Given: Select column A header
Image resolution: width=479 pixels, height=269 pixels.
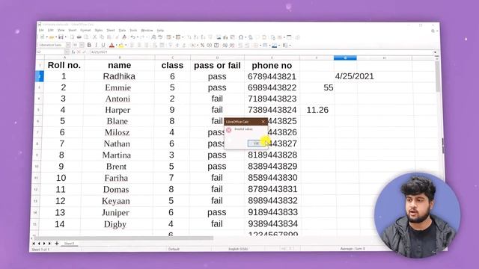Looking at the screenshot, I should pos(64,58).
